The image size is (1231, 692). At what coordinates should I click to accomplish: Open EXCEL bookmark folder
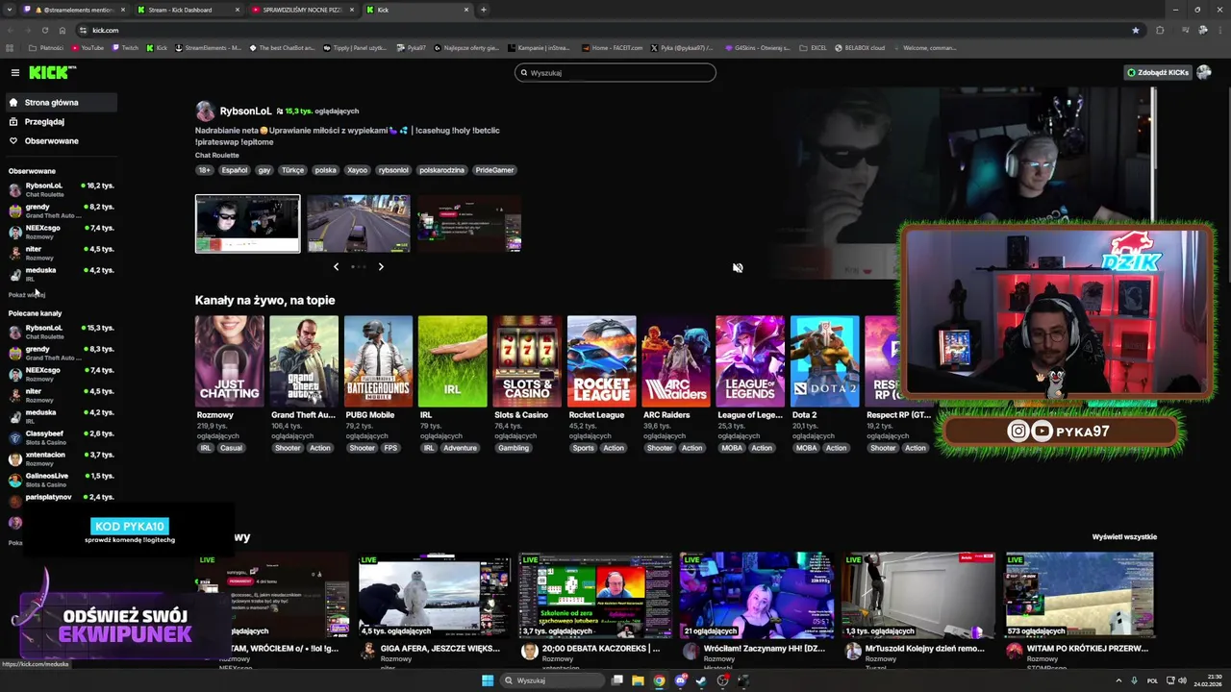click(x=815, y=47)
